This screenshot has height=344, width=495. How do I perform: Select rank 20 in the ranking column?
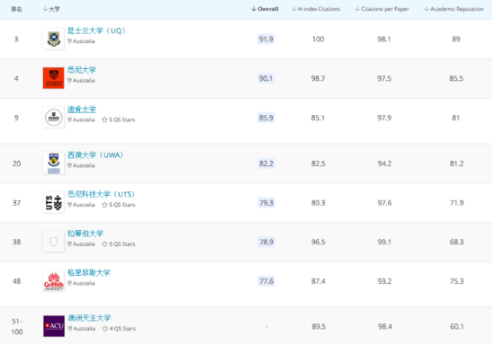click(x=16, y=163)
